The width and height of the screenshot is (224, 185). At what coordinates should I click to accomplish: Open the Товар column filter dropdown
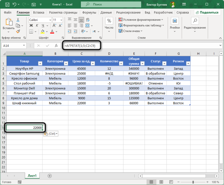[40, 63]
